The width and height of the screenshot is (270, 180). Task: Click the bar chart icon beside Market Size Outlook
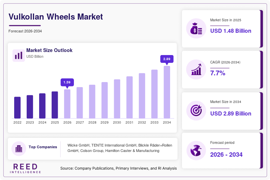19,55
